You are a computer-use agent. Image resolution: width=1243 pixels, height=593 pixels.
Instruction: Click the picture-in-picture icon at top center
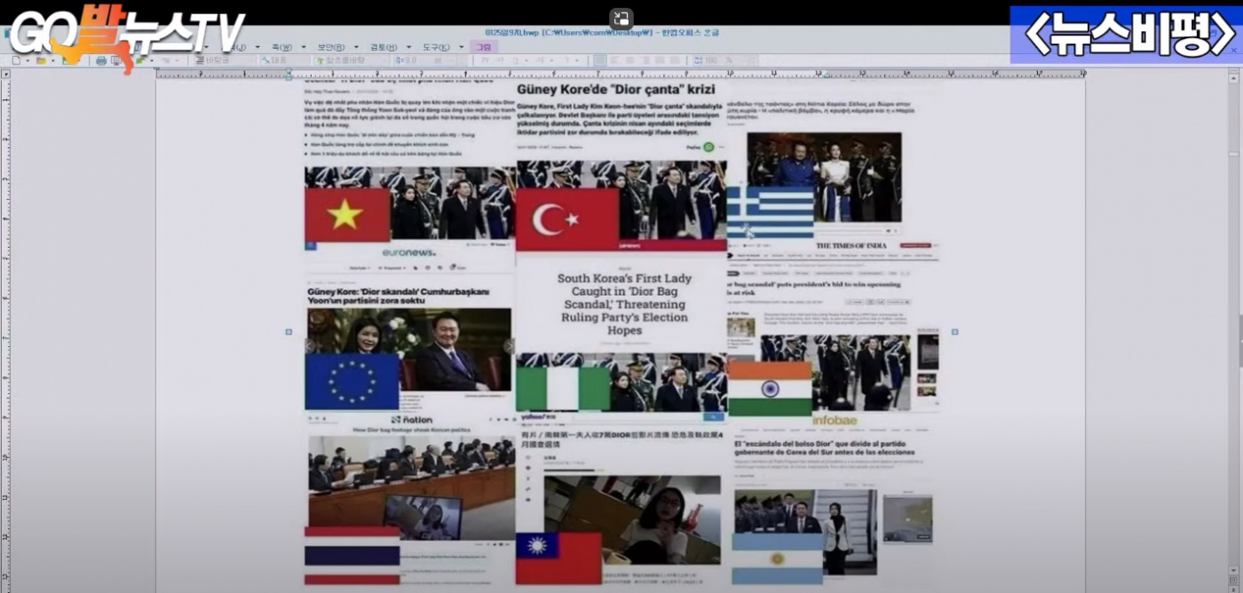(x=621, y=20)
